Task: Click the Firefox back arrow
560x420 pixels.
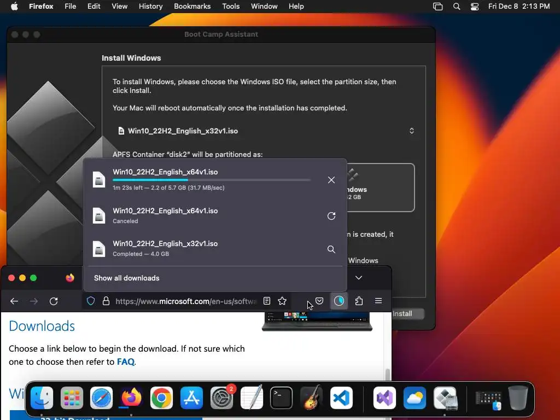Action: [x=14, y=301]
